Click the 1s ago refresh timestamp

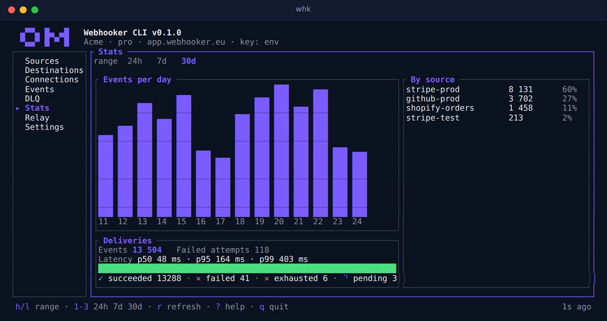click(x=577, y=307)
